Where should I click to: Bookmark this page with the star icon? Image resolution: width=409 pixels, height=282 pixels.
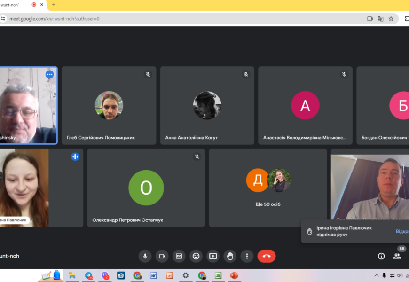point(391,19)
